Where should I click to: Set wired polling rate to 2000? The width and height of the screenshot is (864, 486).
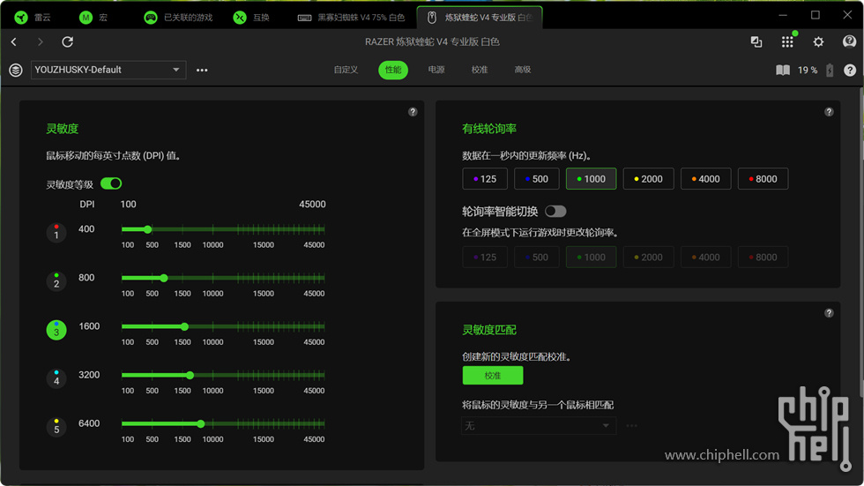[x=648, y=178]
